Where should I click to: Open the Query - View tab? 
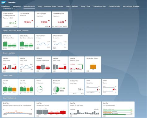click(85, 6)
